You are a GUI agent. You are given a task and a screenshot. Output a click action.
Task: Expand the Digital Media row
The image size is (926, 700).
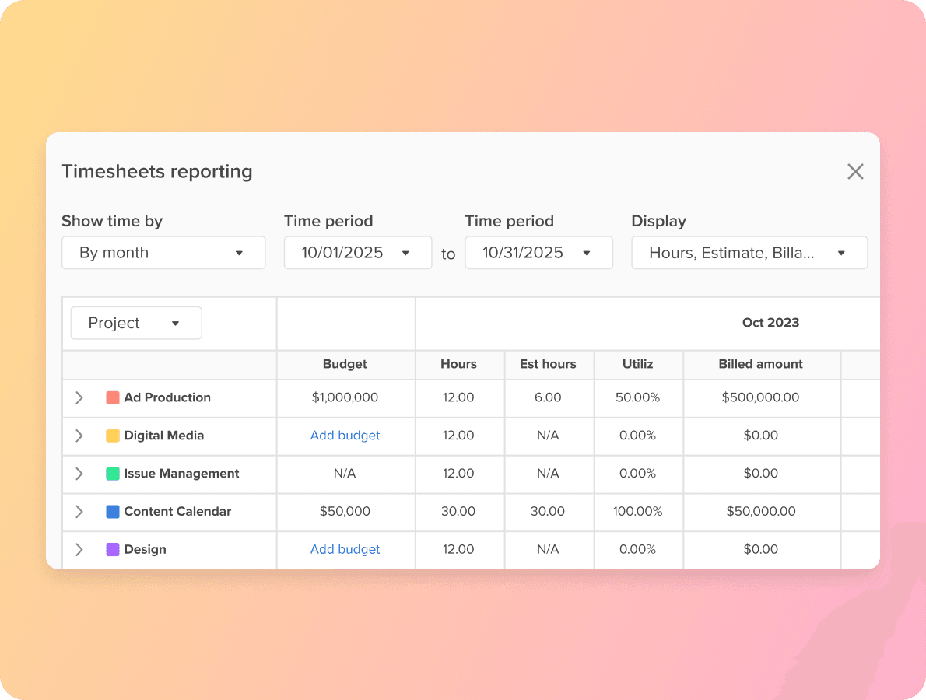click(x=79, y=436)
